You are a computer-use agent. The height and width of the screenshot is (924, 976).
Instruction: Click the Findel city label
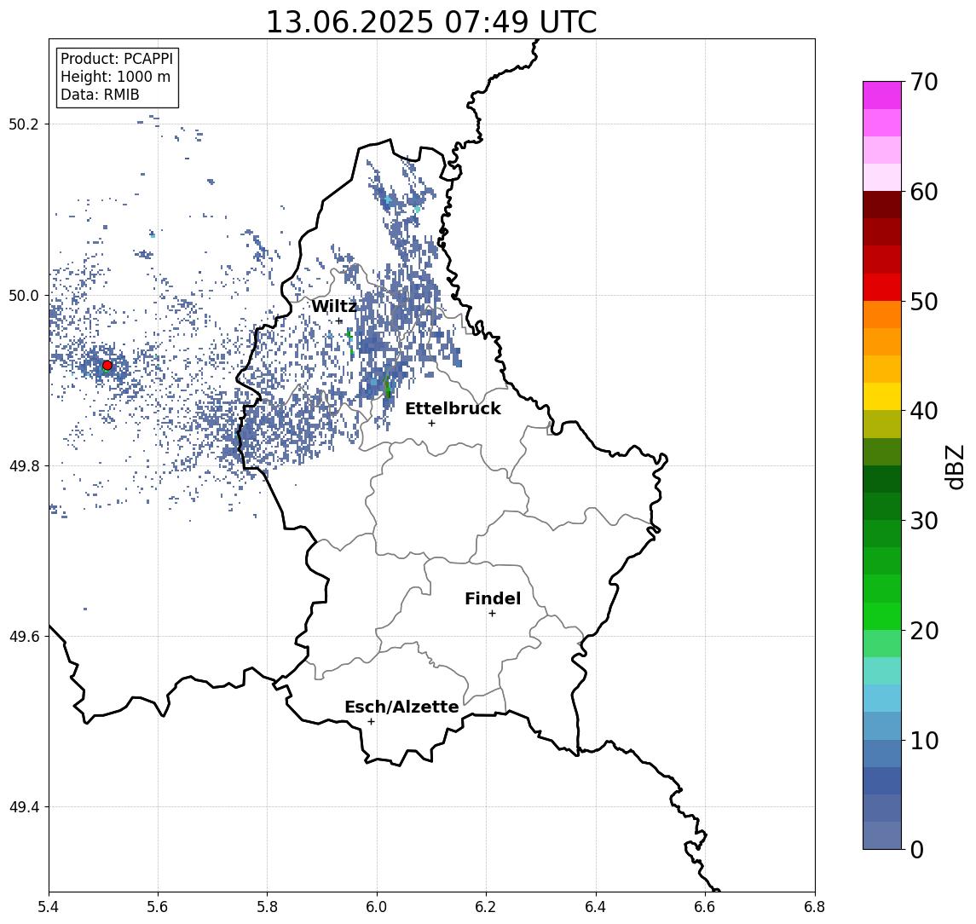tap(493, 598)
